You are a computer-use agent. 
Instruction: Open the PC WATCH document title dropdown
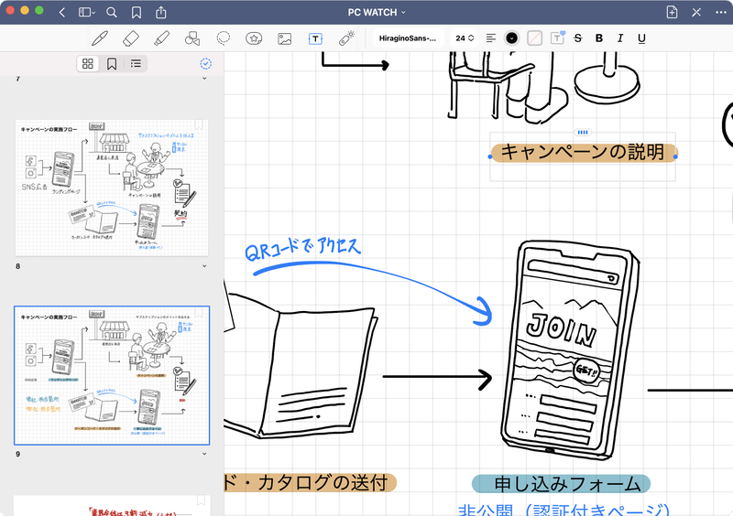pos(377,13)
